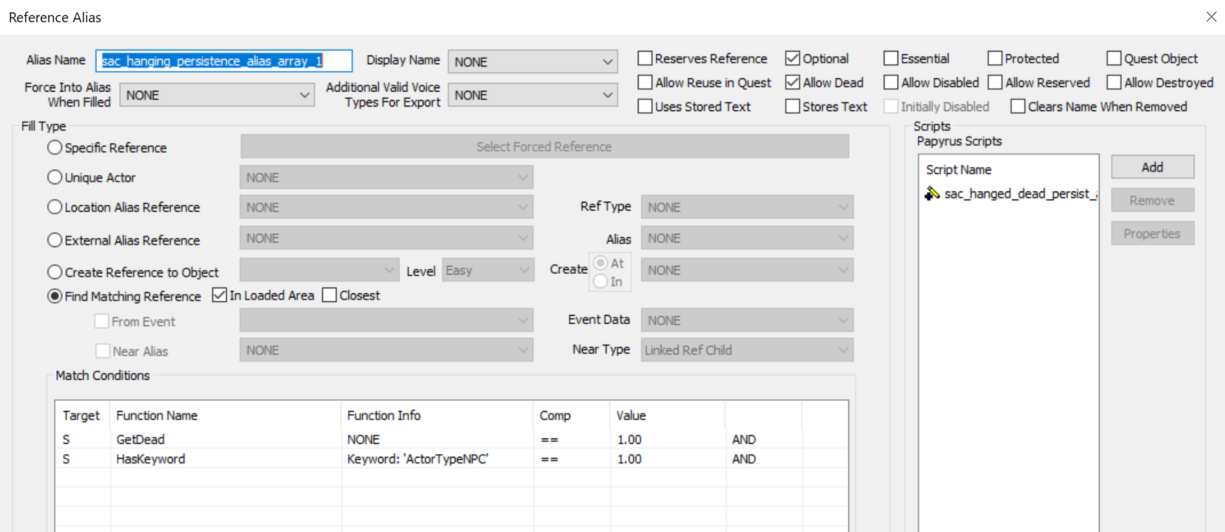Open script Properties button
Screen dimensions: 1225x532
pyautogui.click(x=1152, y=233)
